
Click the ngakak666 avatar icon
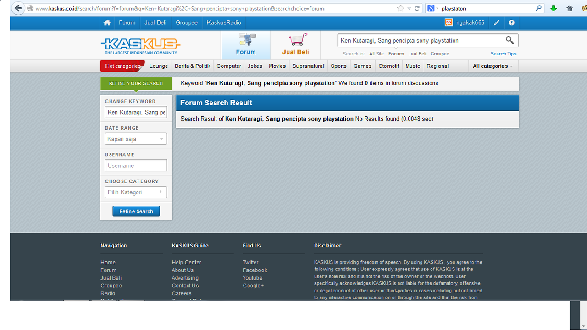pyautogui.click(x=449, y=22)
